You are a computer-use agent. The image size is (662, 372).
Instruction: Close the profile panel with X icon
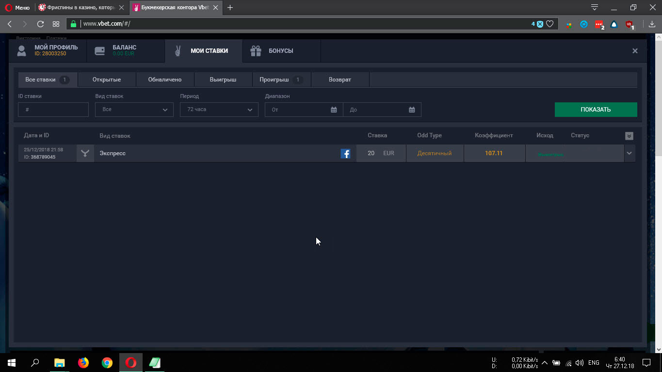(x=635, y=51)
